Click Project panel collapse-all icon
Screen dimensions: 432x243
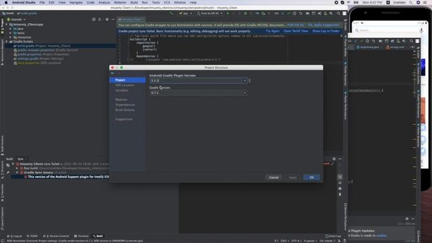coord(100,20)
